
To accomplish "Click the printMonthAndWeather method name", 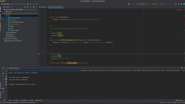I will click(67, 40).
